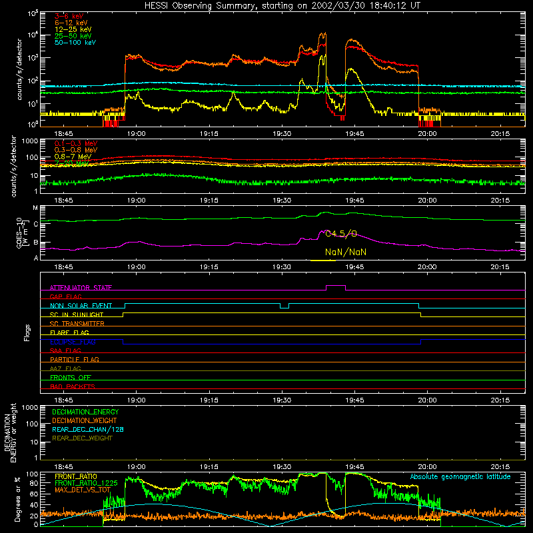533x533 pixels.
Task: Click the REAR_DEC_WEIGHT legend label
Action: click(82, 438)
